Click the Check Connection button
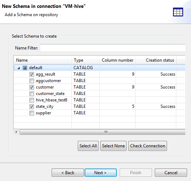The width and height of the screenshot is (191, 181). [x=148, y=146]
